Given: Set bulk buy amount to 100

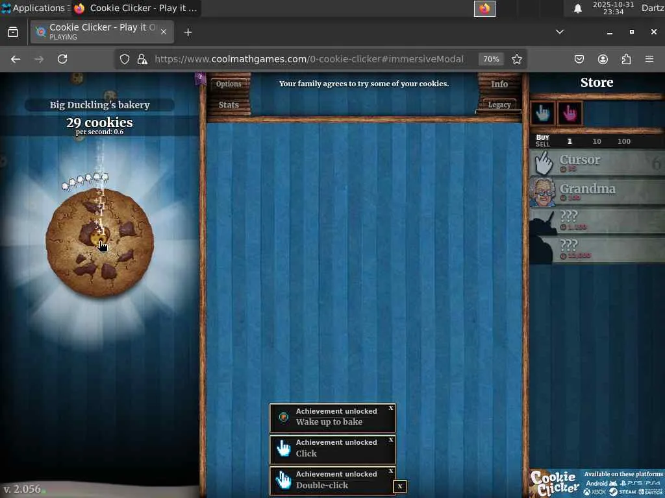Looking at the screenshot, I should [x=624, y=141].
